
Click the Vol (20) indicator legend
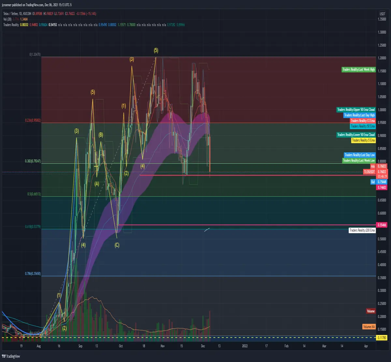pyautogui.click(x=7, y=19)
